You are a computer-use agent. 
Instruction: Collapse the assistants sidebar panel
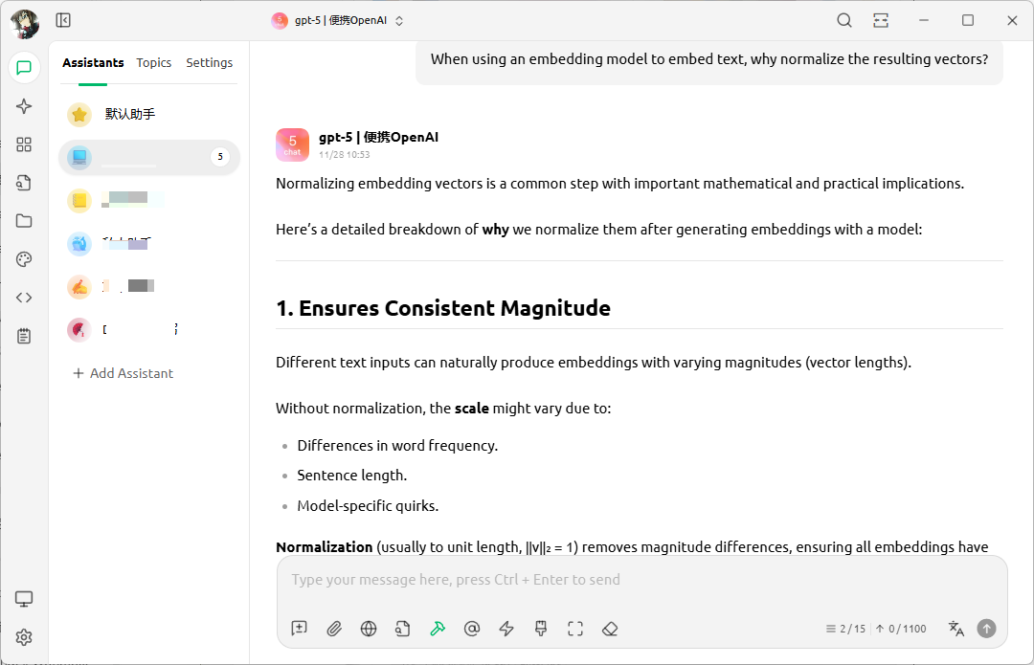pos(63,20)
